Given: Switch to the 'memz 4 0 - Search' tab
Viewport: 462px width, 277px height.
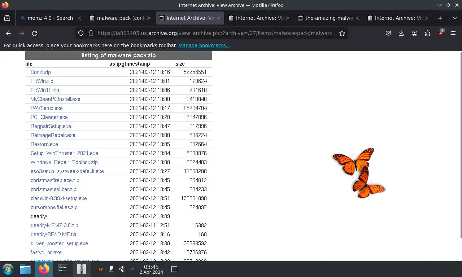Looking at the screenshot, I should [x=50, y=18].
